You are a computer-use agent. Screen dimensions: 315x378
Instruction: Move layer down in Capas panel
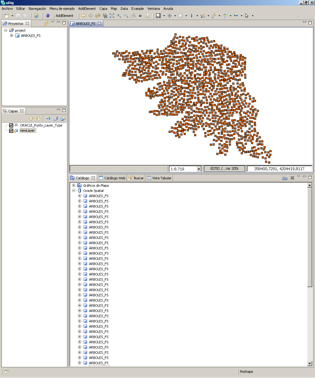pos(38,119)
